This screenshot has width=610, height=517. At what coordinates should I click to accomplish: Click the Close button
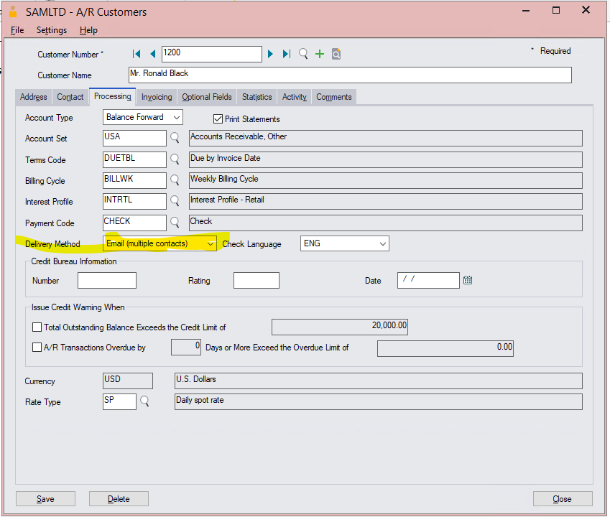563,499
